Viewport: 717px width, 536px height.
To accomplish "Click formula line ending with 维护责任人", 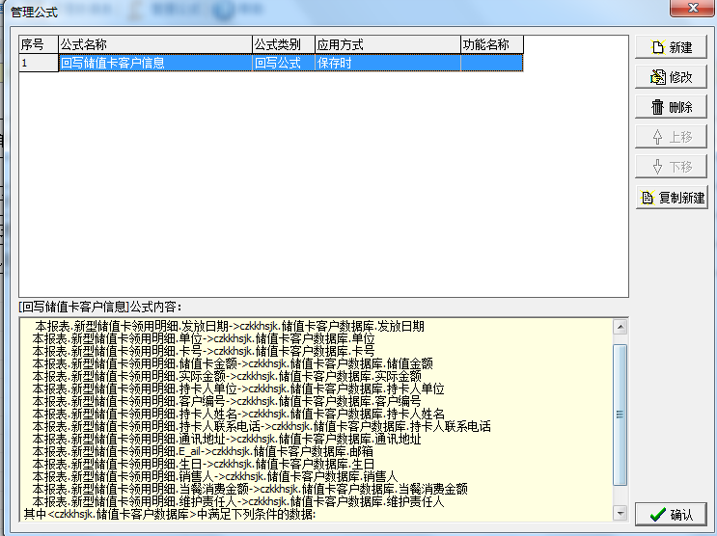I will pos(238,501).
